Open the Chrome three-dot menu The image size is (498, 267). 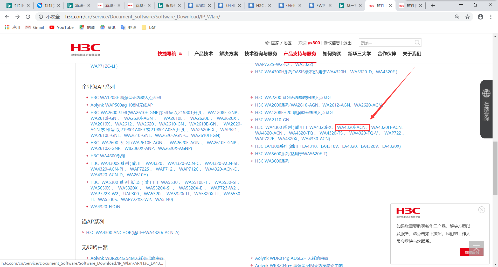[491, 17]
